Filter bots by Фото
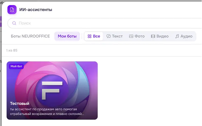202x126 pixels. (137, 36)
